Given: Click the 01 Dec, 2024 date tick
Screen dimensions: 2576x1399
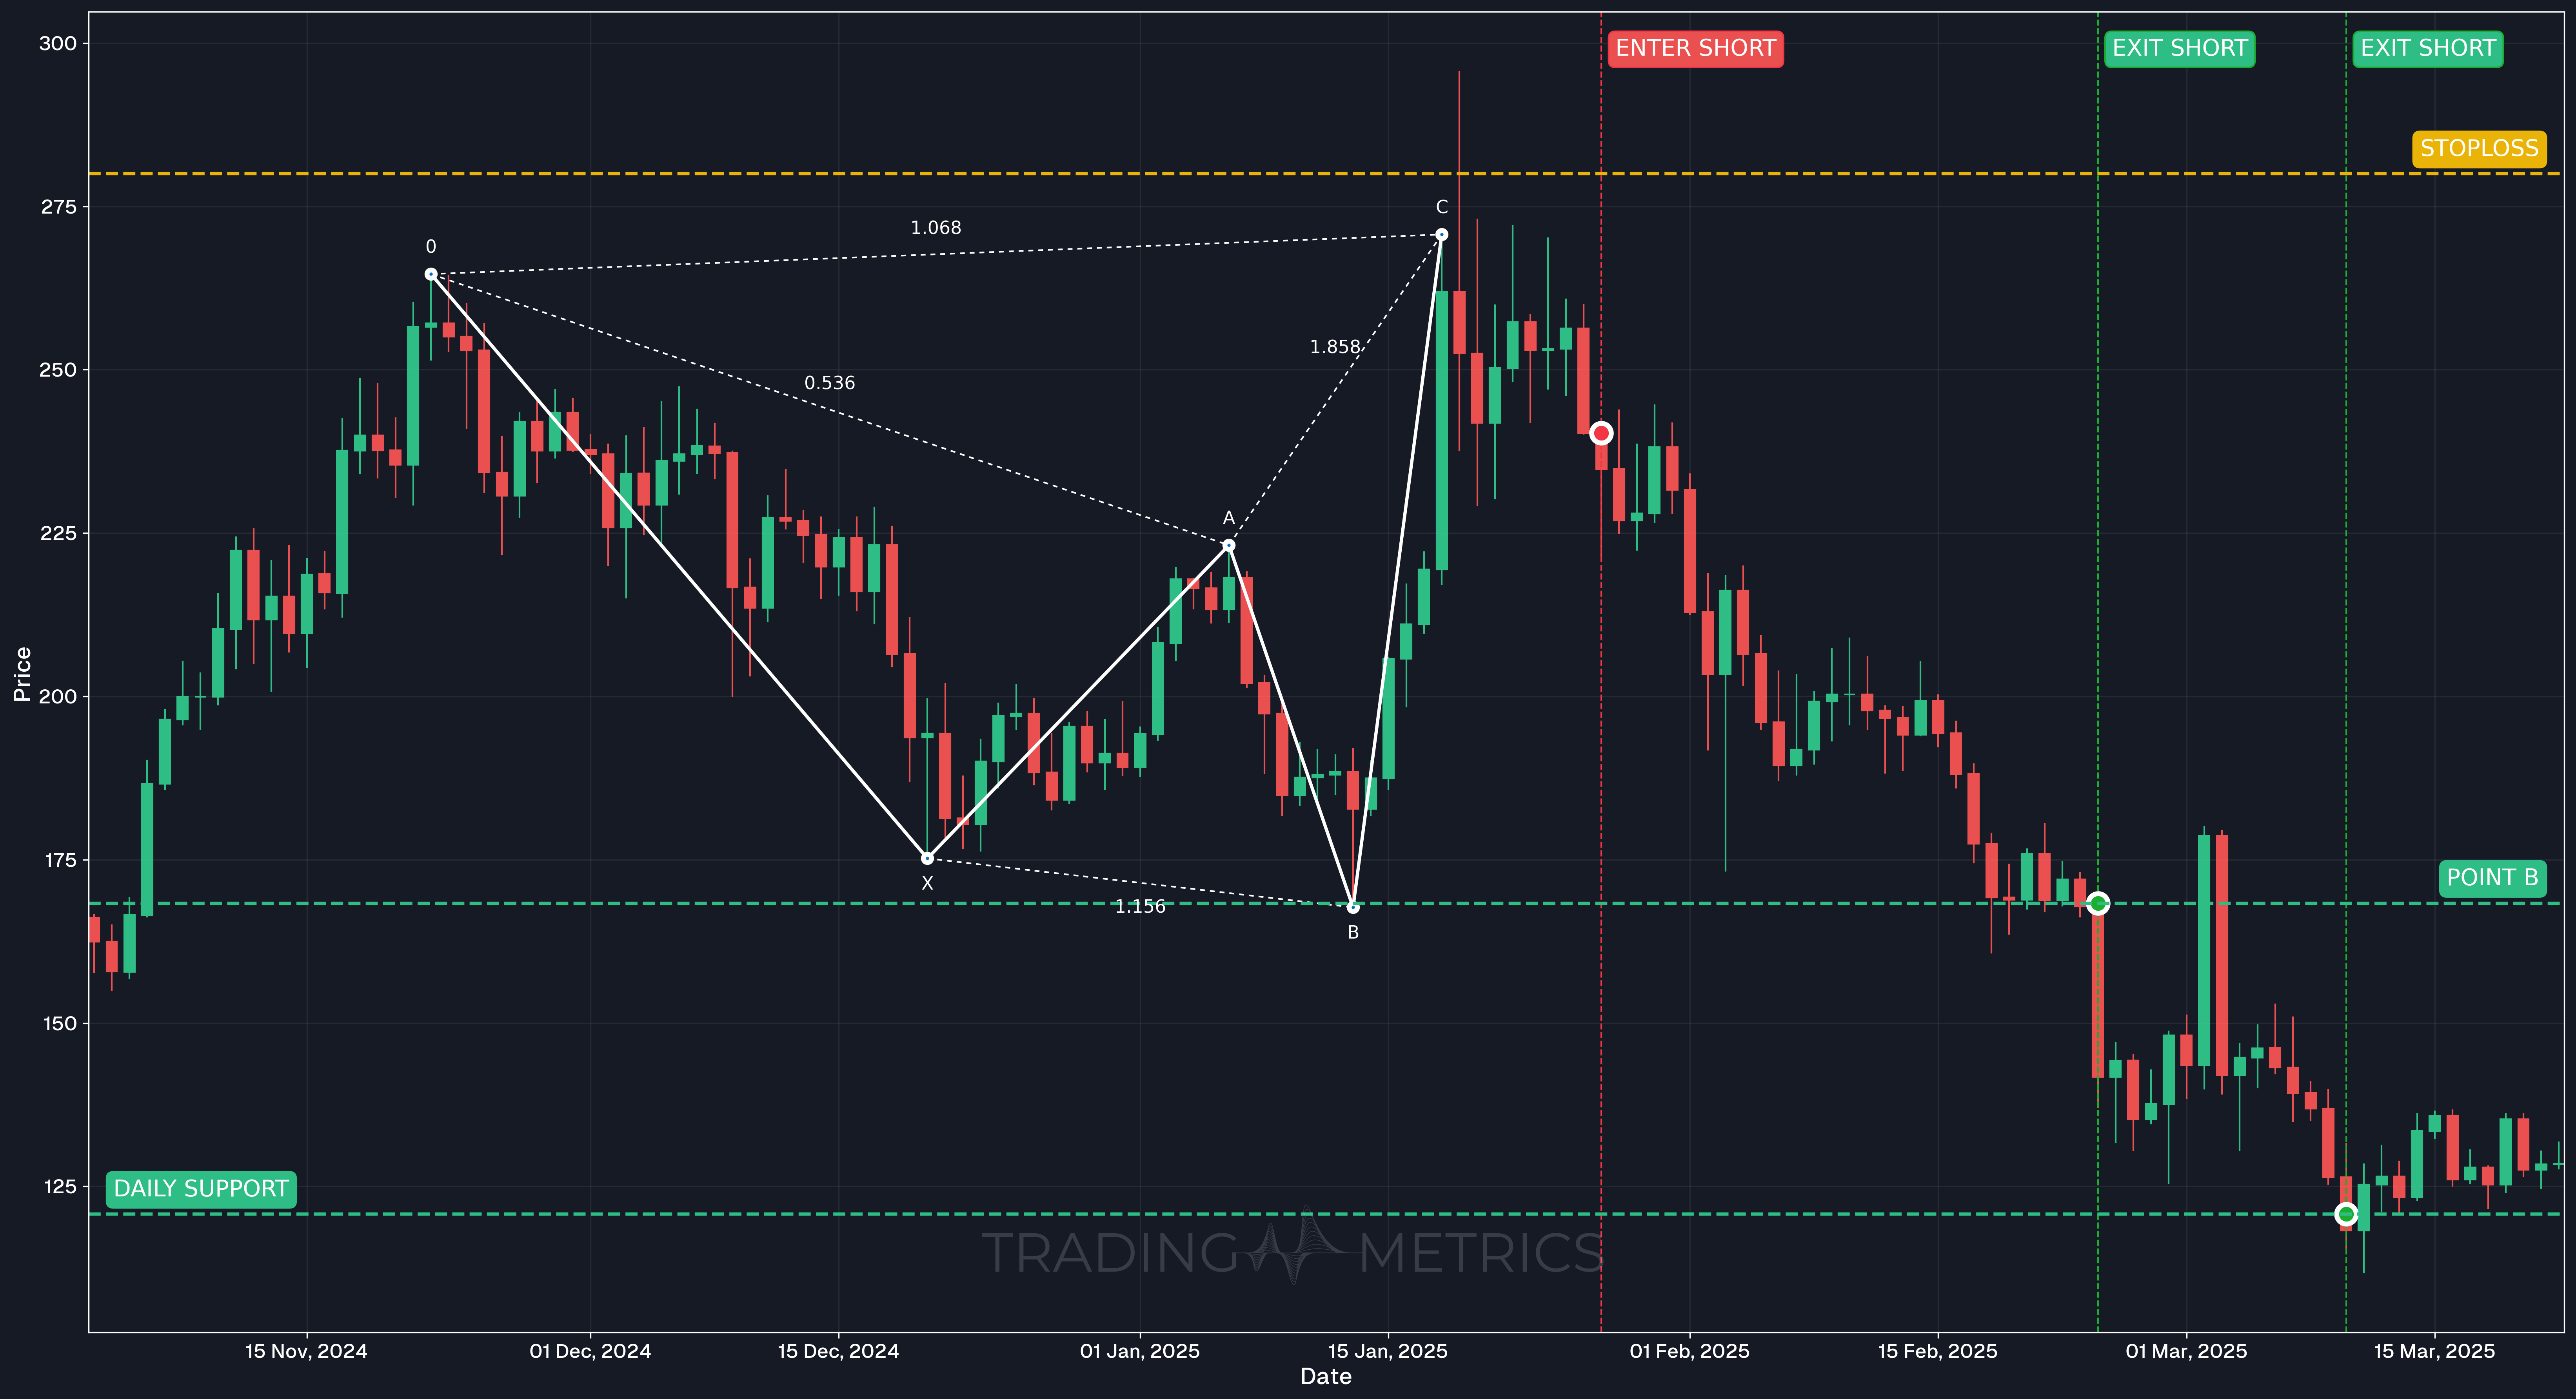Looking at the screenshot, I should tap(590, 1351).
